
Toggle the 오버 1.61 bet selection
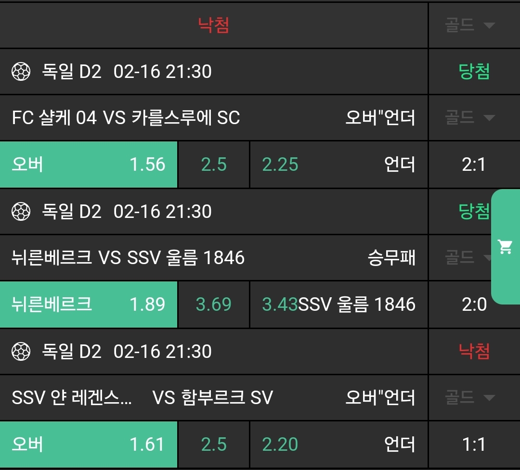pos(89,445)
